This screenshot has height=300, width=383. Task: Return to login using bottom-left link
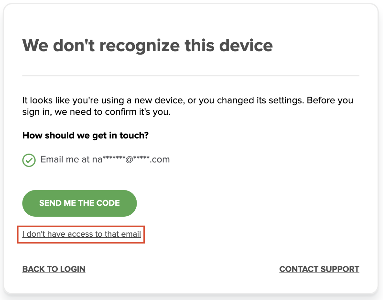(x=54, y=269)
